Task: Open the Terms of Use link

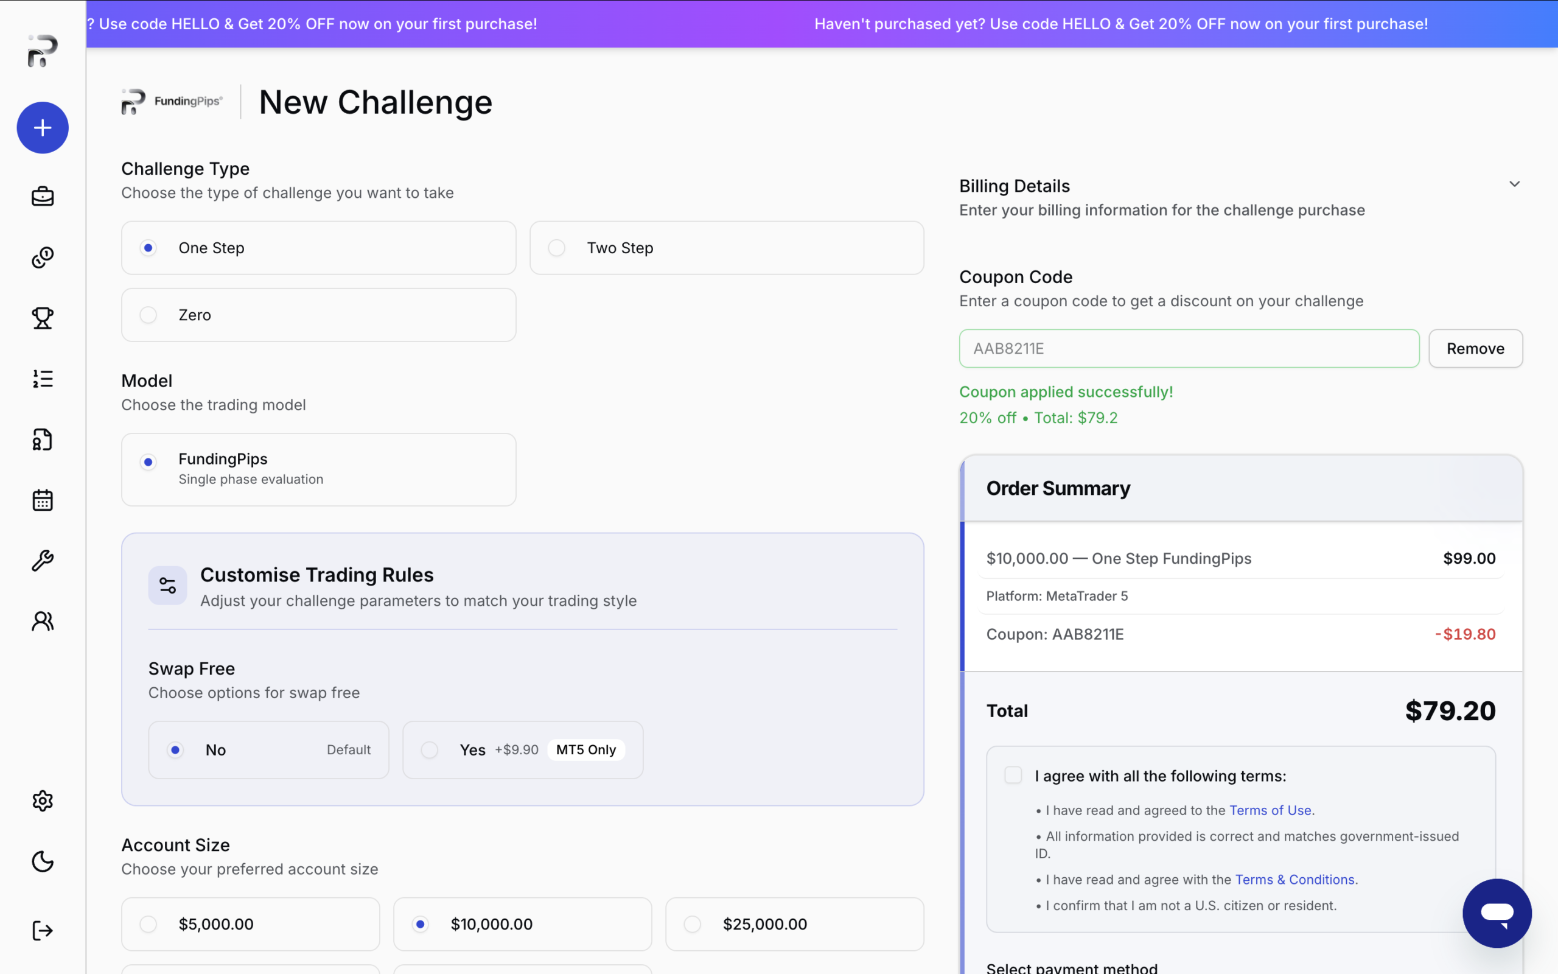Action: click(x=1270, y=810)
